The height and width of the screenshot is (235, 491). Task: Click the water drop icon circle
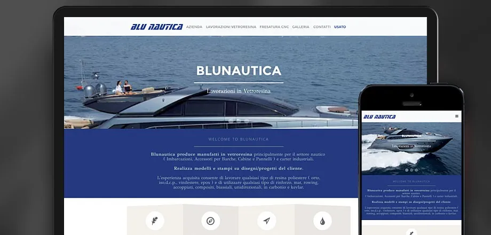coord(322,221)
